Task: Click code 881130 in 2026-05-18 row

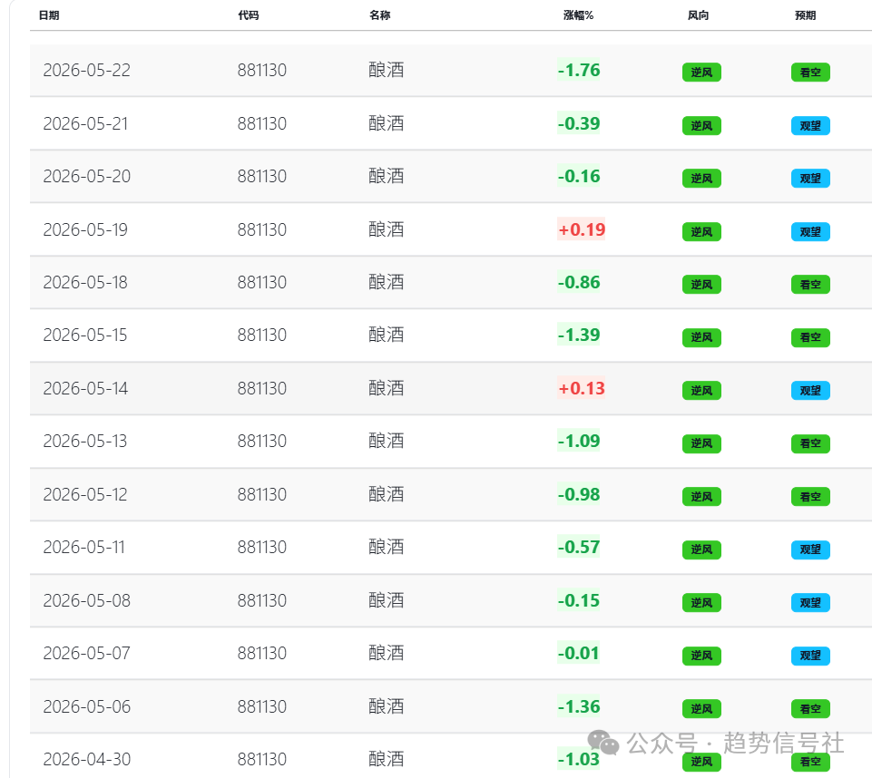Action: pos(262,282)
